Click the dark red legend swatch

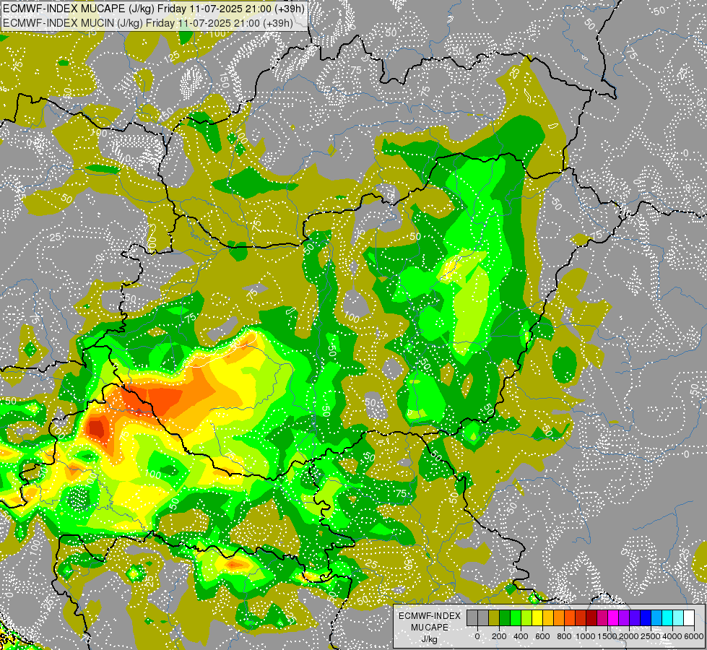[591, 617]
